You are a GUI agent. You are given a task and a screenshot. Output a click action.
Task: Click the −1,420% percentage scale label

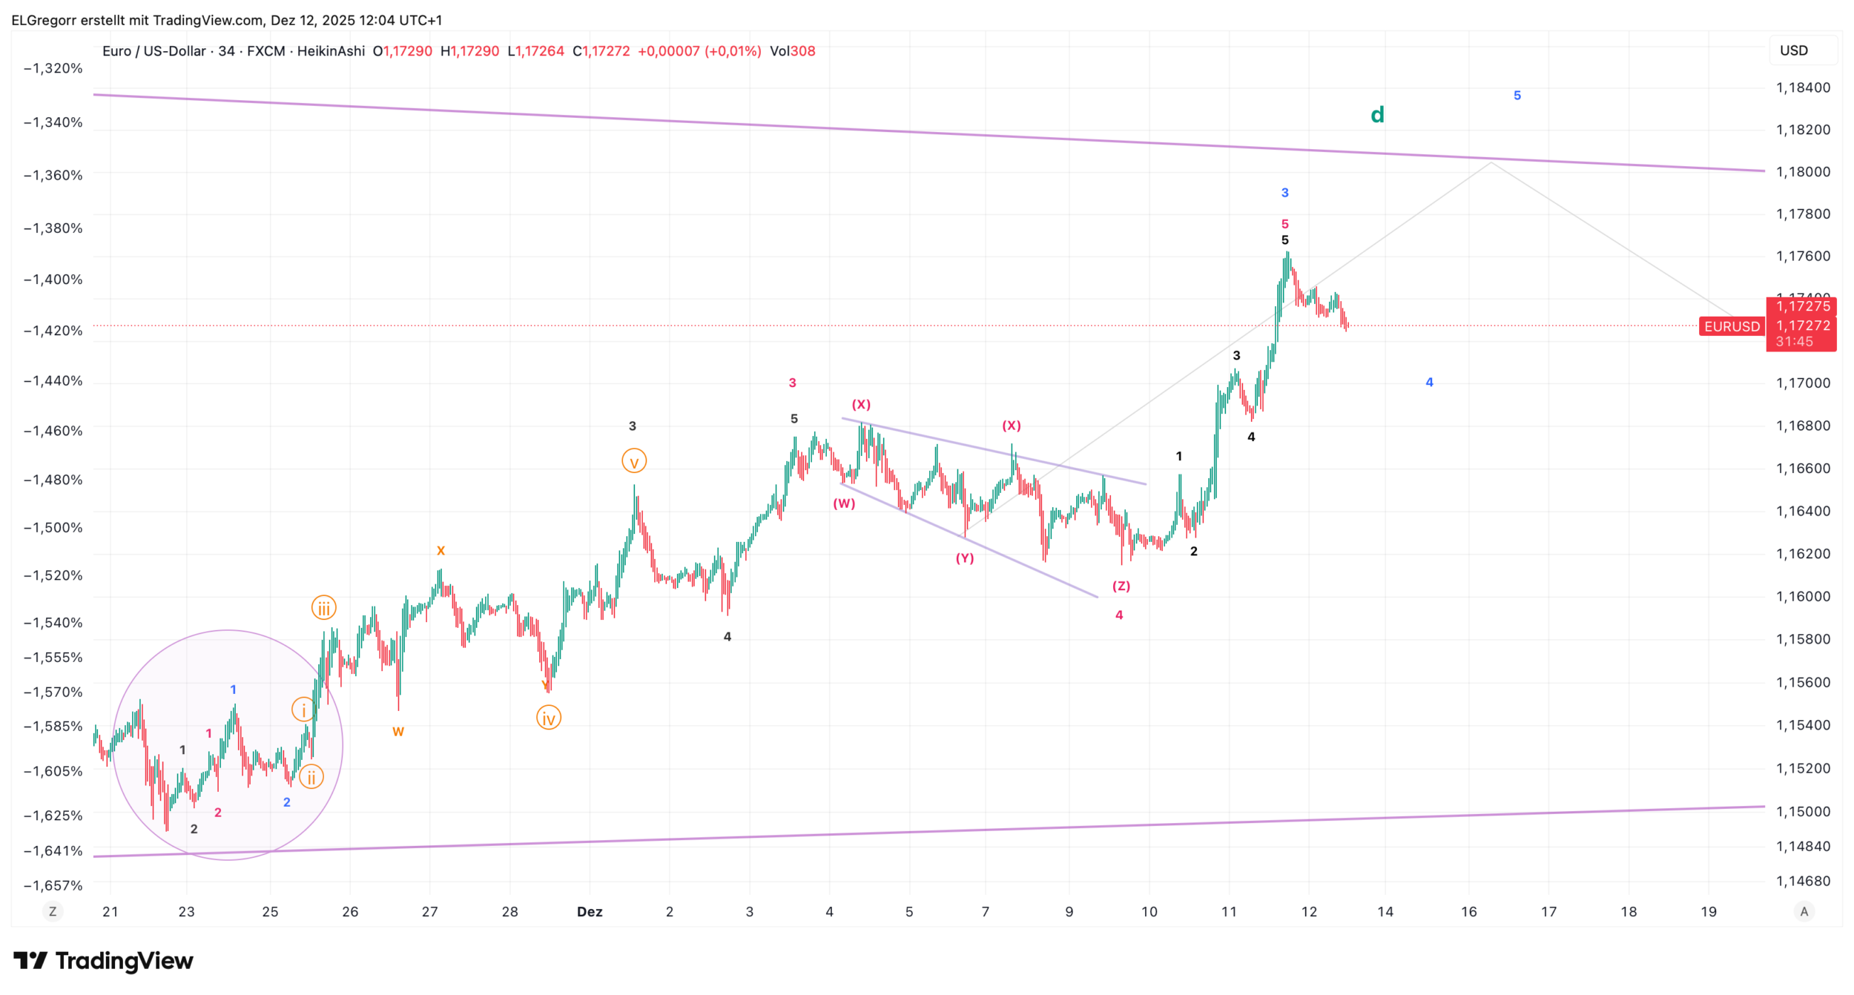click(x=53, y=331)
